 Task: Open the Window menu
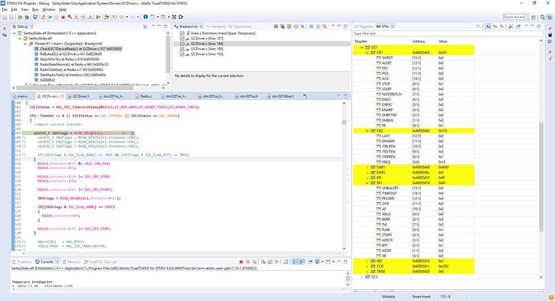pyautogui.click(x=49, y=9)
